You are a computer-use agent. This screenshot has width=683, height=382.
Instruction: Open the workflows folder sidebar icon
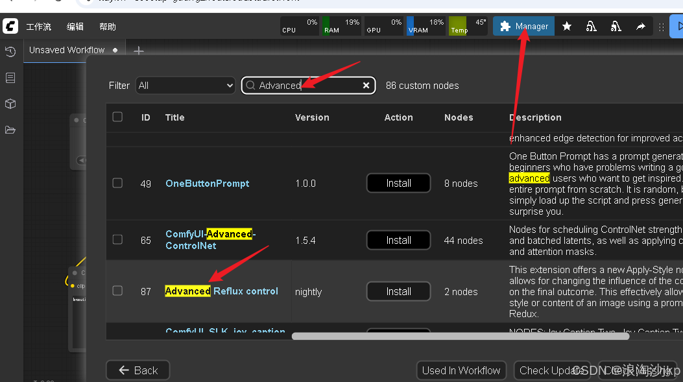[x=10, y=130]
